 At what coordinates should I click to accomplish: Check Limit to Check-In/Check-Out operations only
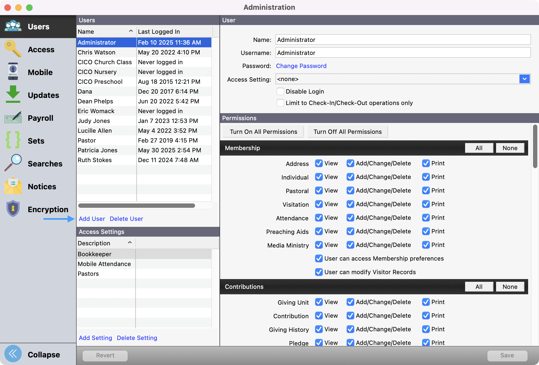tap(280, 103)
